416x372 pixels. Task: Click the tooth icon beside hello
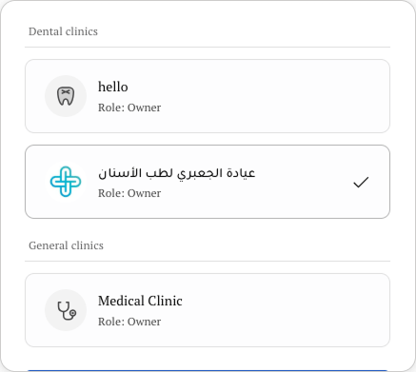(x=66, y=96)
